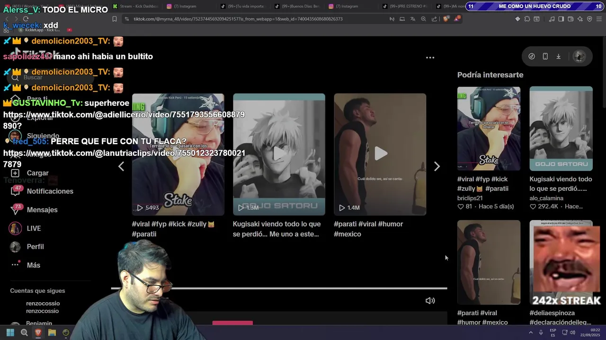Screen dimensions: 606x340
Task: Open the Leo AI sparkle icon
Action: tap(580, 19)
